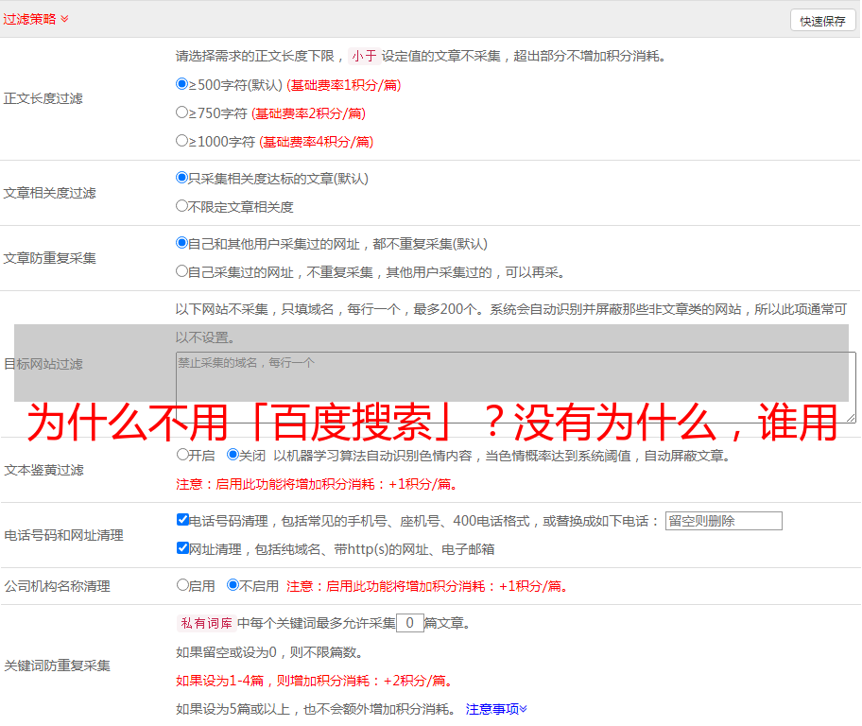Click the 电话号码和网址清理 label

coord(63,535)
